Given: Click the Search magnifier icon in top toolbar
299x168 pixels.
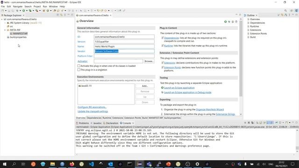Looking at the screenshot, I should pos(285,11).
